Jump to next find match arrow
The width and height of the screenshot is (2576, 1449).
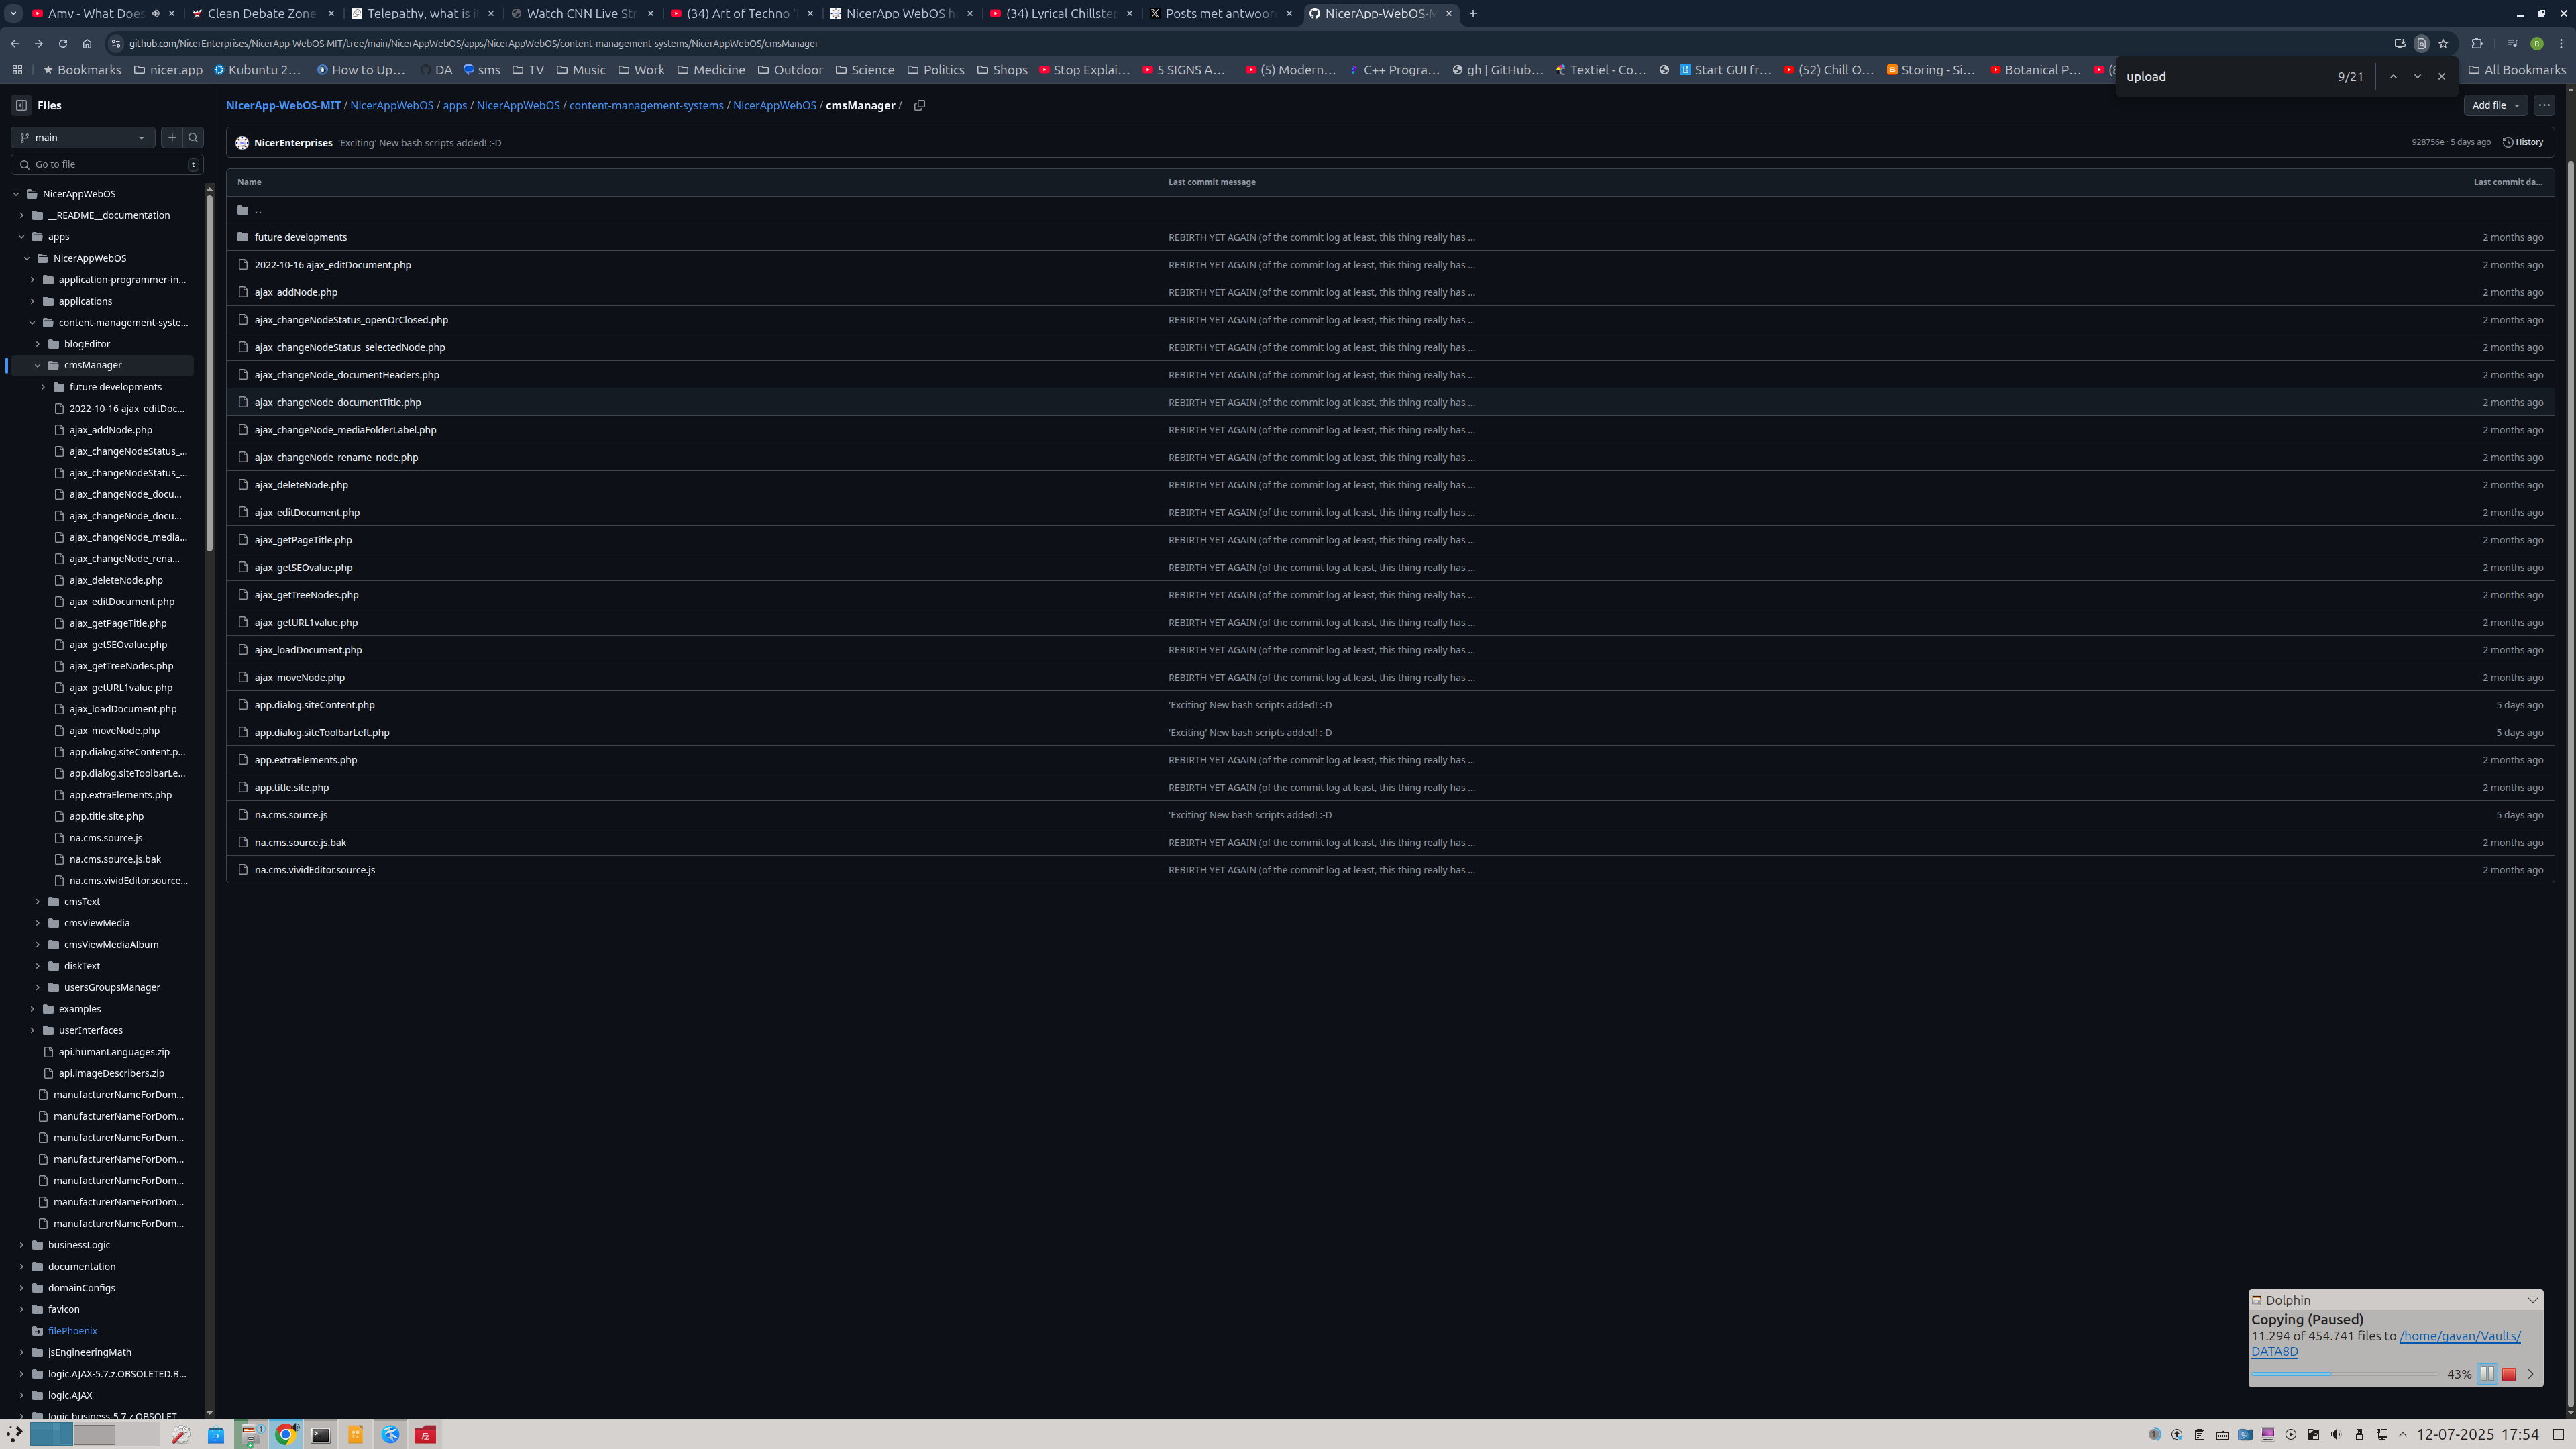coord(2417,77)
